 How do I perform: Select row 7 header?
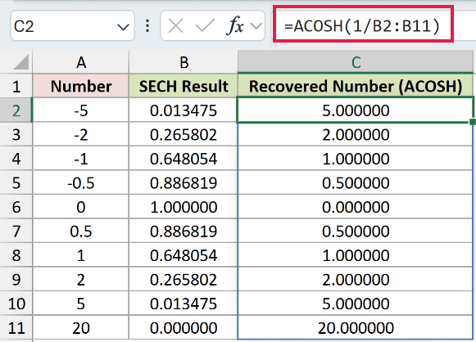16,231
